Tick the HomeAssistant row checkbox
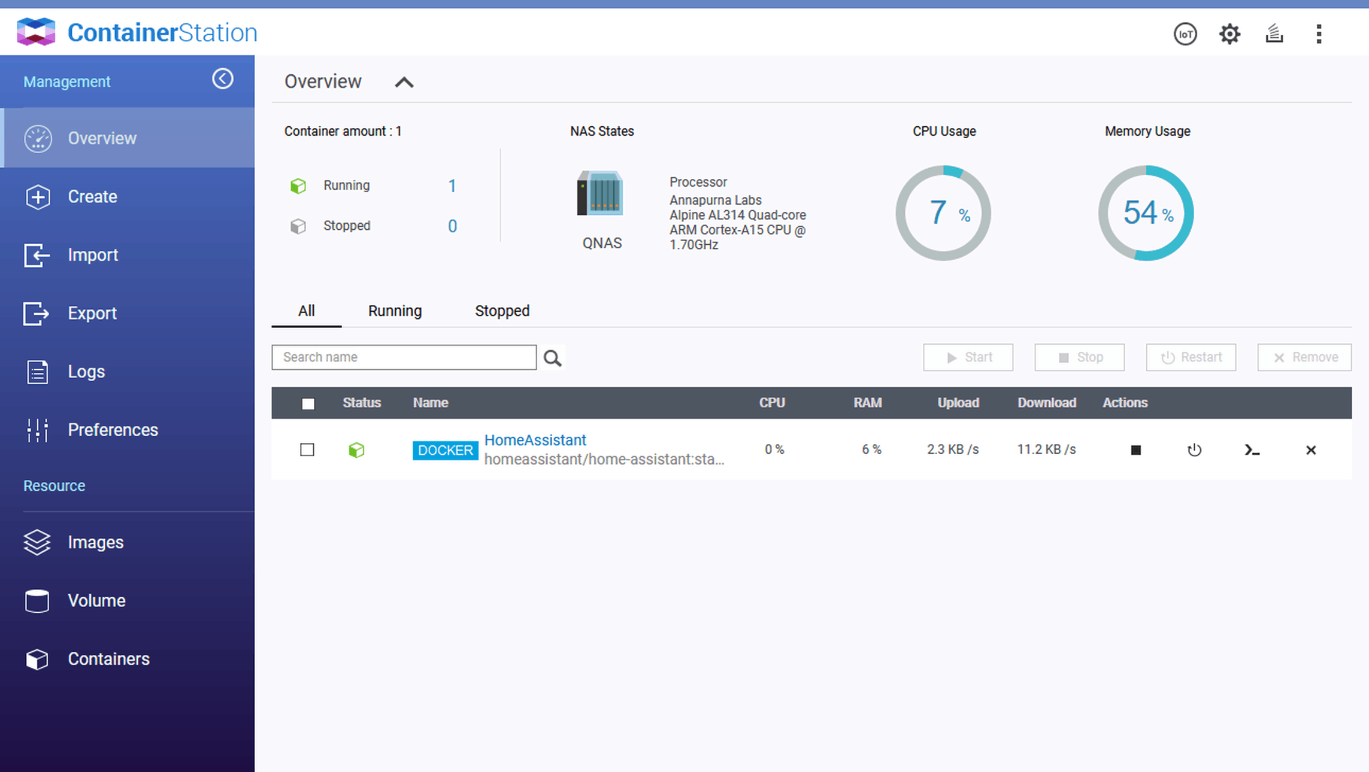 [307, 450]
